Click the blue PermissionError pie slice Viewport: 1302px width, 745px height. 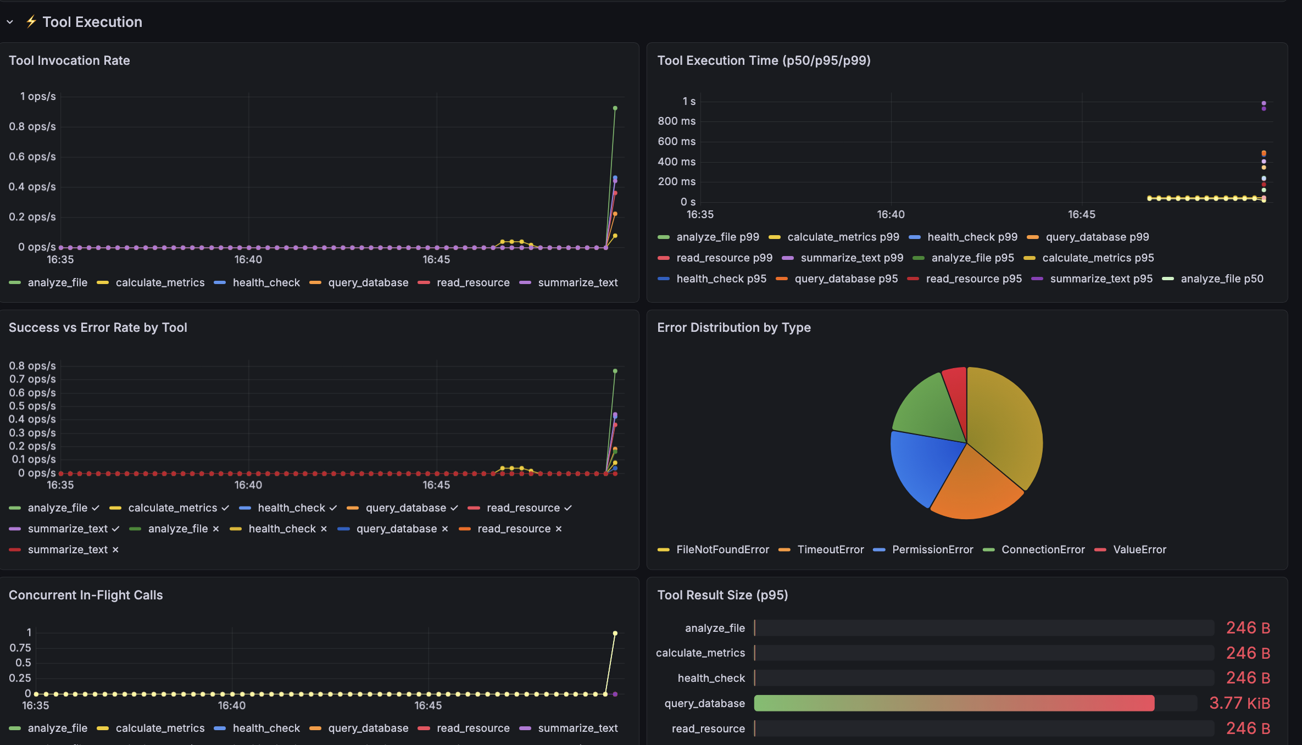tap(920, 464)
